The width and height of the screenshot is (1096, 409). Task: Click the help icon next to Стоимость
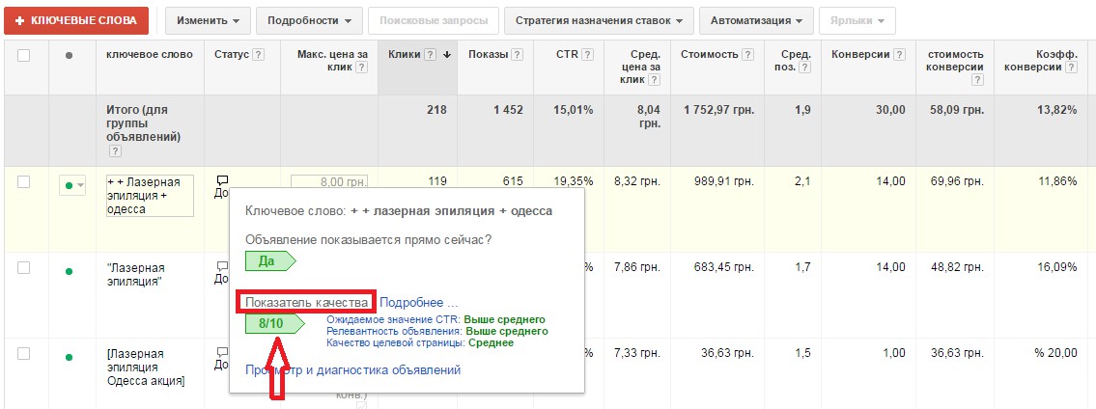click(748, 55)
